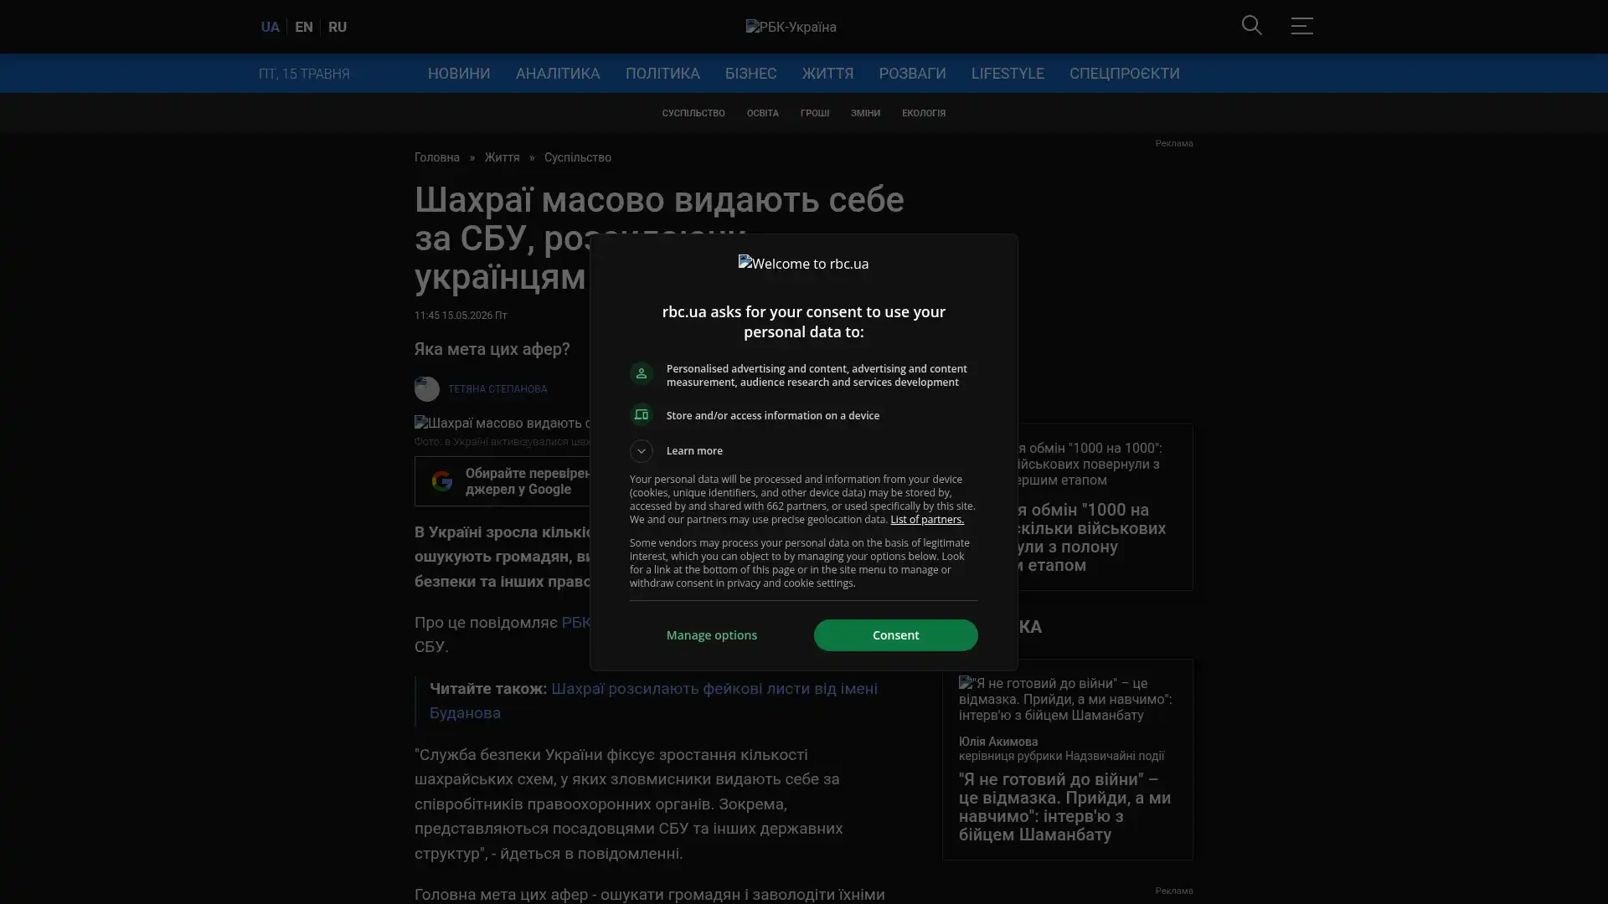Screen dimensions: 1608x904
Task: Select the ЕКОЛОГІЯ subcategory
Action: coord(923,113)
